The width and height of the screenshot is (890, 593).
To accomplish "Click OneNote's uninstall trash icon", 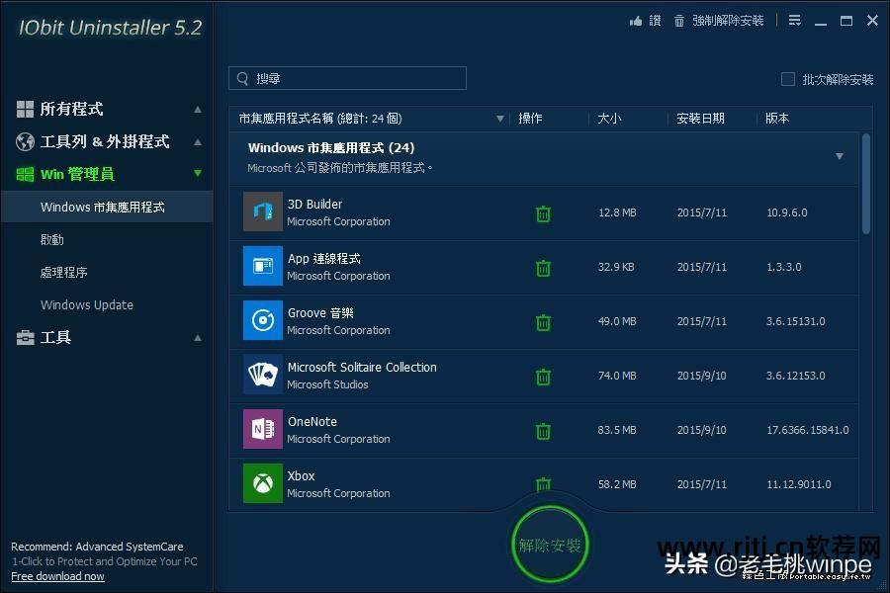I will (x=543, y=430).
